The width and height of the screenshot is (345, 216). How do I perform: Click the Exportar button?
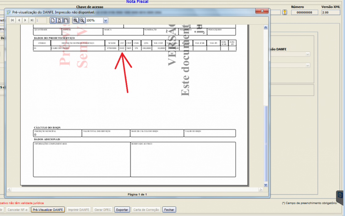pyautogui.click(x=122, y=210)
